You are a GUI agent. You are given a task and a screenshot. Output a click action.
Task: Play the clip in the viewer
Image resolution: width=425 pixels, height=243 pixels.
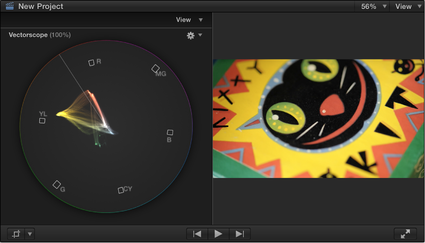[218, 234]
